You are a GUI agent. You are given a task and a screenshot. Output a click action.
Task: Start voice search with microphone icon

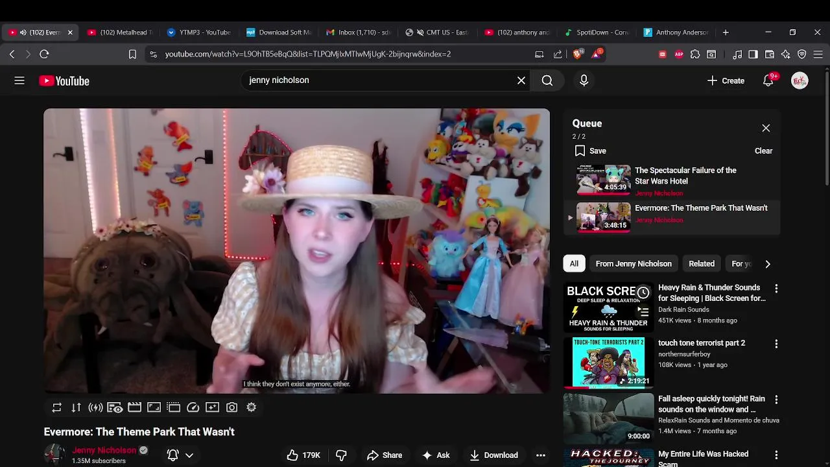[x=584, y=80]
